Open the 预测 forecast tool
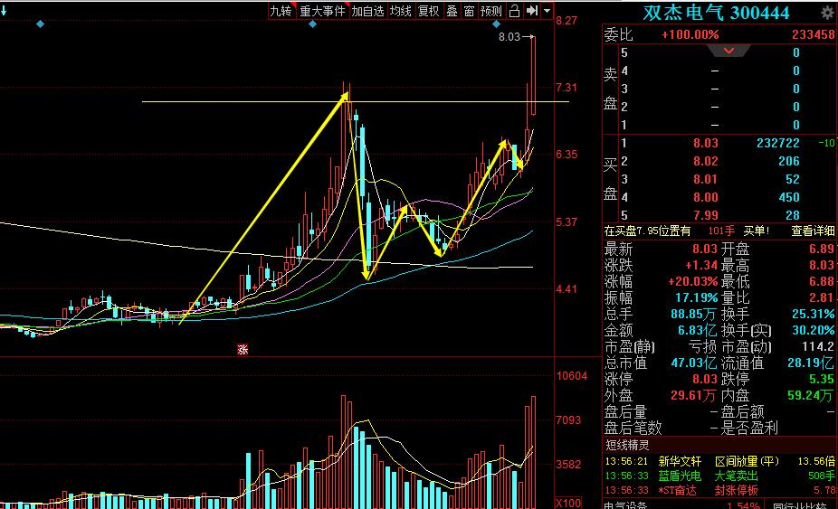The height and width of the screenshot is (509, 838). [490, 11]
